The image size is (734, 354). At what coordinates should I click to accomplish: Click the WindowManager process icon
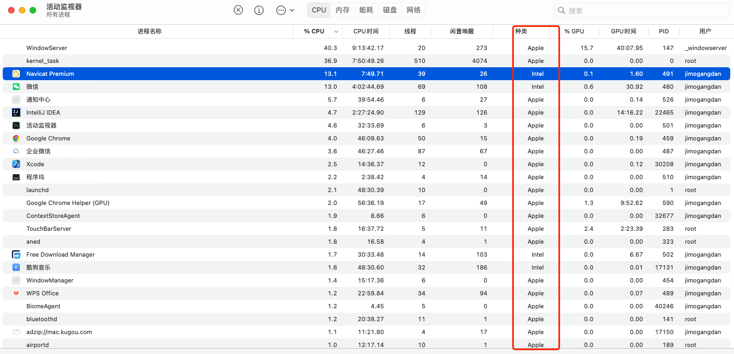pyautogui.click(x=16, y=280)
